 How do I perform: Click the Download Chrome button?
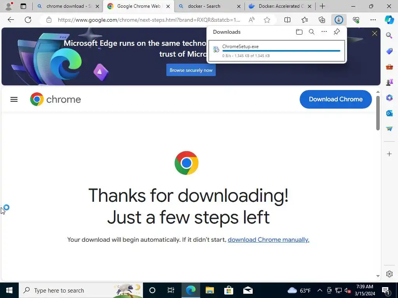[335, 99]
